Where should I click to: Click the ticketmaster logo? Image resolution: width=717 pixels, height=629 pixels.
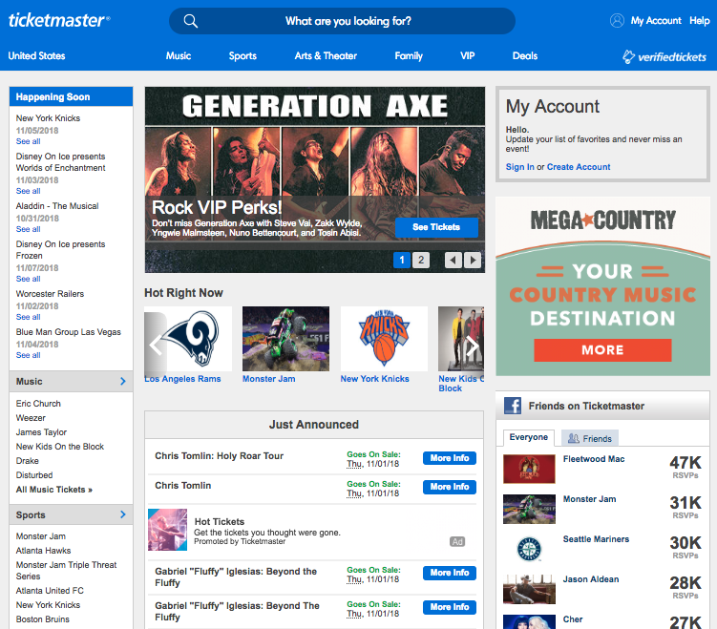[59, 20]
